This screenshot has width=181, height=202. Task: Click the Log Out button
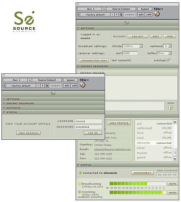[x=138, y=36]
